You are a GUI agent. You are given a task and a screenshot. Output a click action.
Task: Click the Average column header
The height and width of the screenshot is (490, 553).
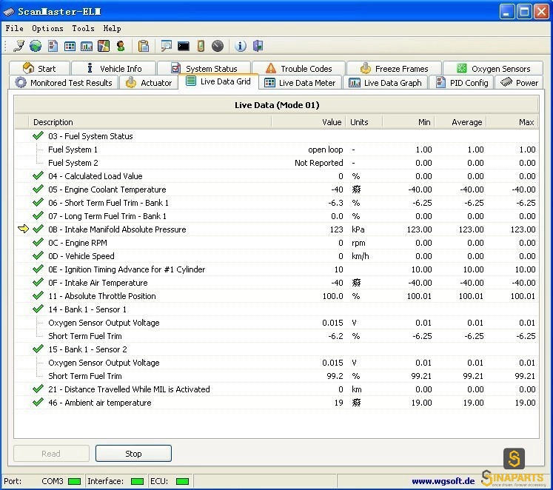(x=460, y=122)
